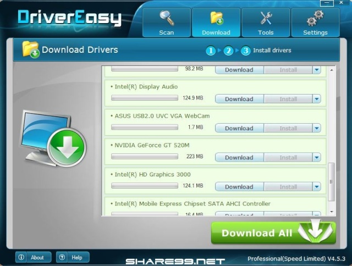Select the ASUS USB2.0 UVC VGA WebCam label
Image resolution: width=352 pixels, height=266 pixels.
coord(162,116)
